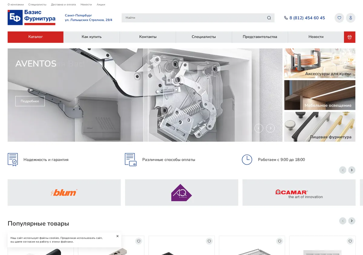Close the cookies notification
The image size is (363, 255).
(117, 236)
